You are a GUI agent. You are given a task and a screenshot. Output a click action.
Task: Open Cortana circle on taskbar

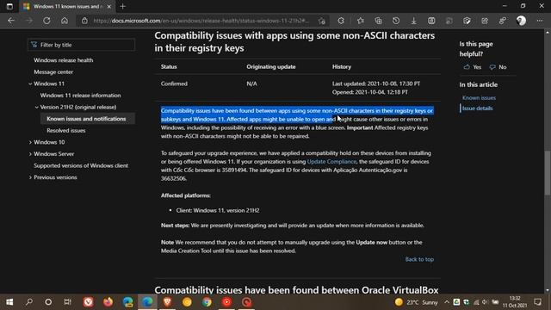48,302
